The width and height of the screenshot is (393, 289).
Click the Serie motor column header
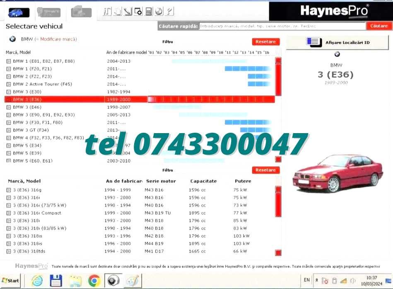161,181
